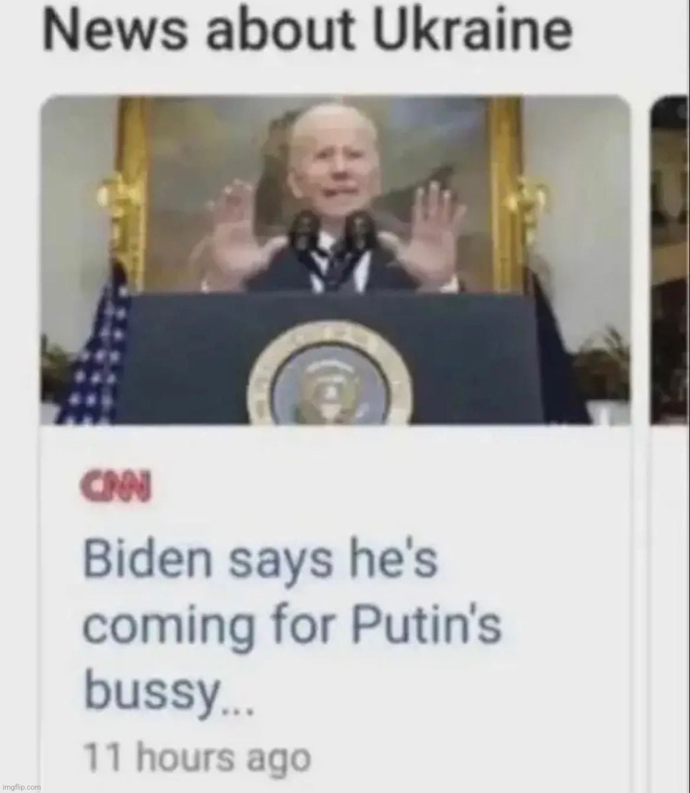Open the "News about Ukraine" section heading
Screen dimensions: 690x793
(307, 31)
